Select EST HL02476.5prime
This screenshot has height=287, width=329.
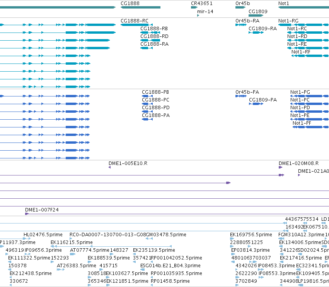point(27,239)
